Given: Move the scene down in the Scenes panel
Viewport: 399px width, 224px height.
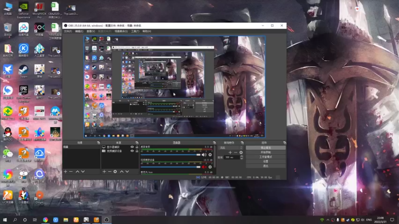Looking at the screenshot, I should [x=83, y=172].
